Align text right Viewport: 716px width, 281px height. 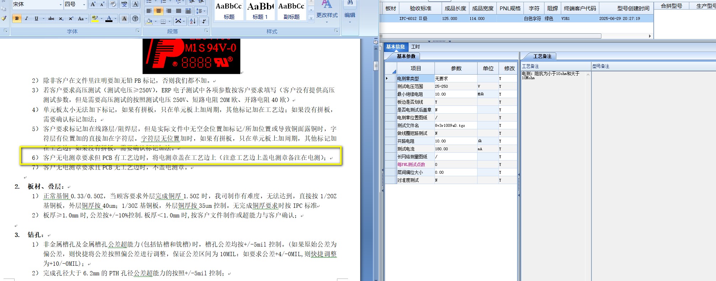point(169,11)
